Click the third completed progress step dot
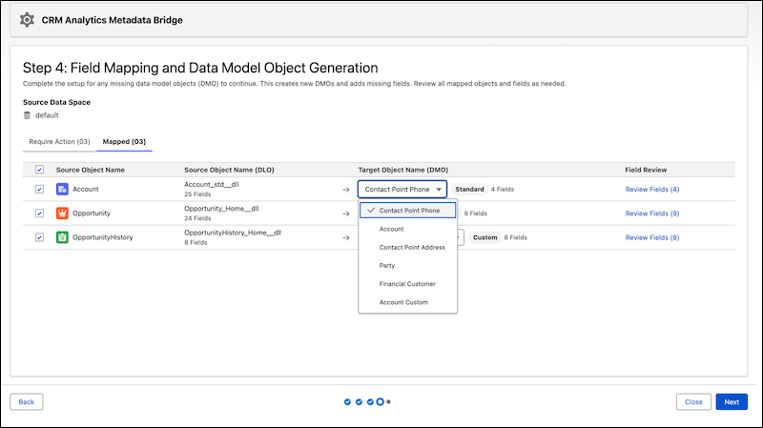 click(x=370, y=401)
